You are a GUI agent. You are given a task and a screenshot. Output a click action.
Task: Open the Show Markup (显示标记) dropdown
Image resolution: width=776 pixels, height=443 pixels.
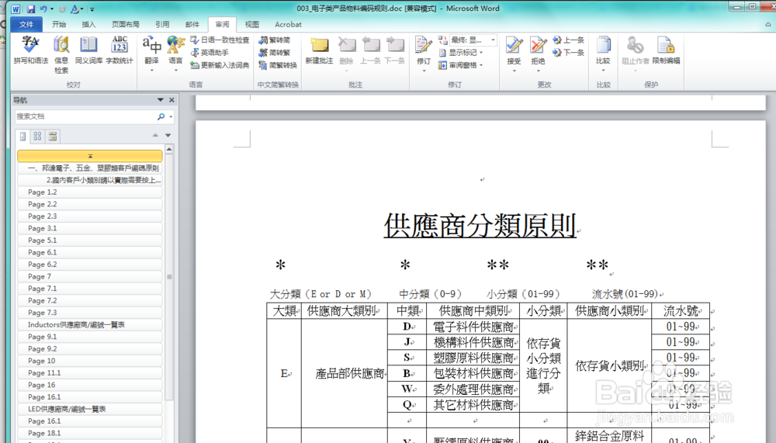pyautogui.click(x=461, y=53)
